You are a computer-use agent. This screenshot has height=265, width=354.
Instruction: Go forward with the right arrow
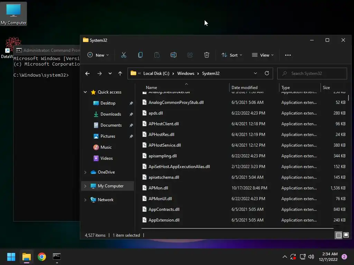[x=99, y=73]
